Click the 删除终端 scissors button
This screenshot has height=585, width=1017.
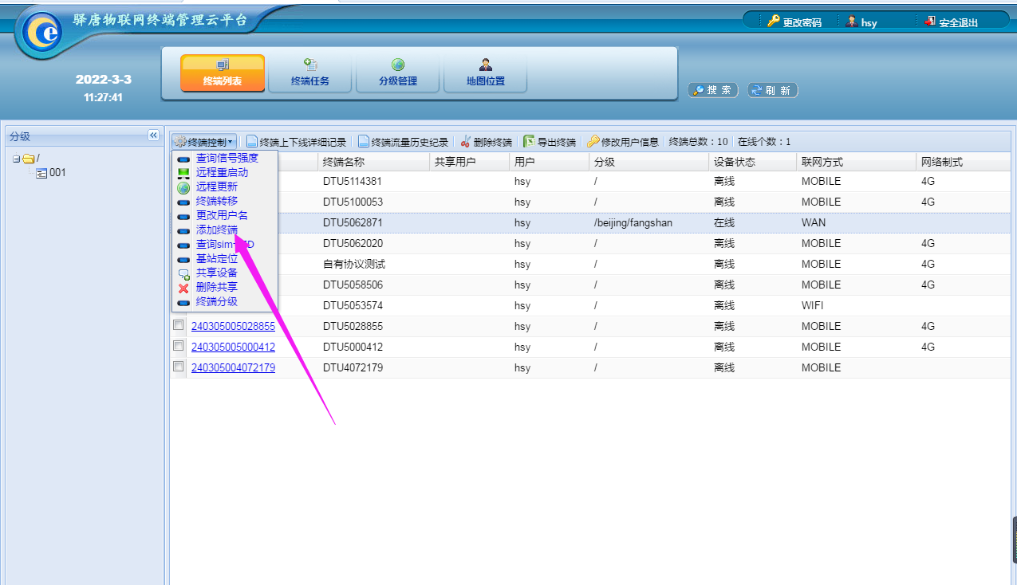(486, 142)
